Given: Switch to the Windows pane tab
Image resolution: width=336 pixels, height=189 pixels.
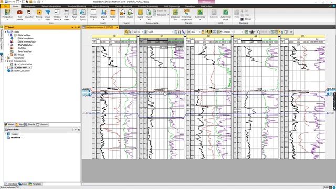Looking at the screenshot, I should click(x=42, y=124).
